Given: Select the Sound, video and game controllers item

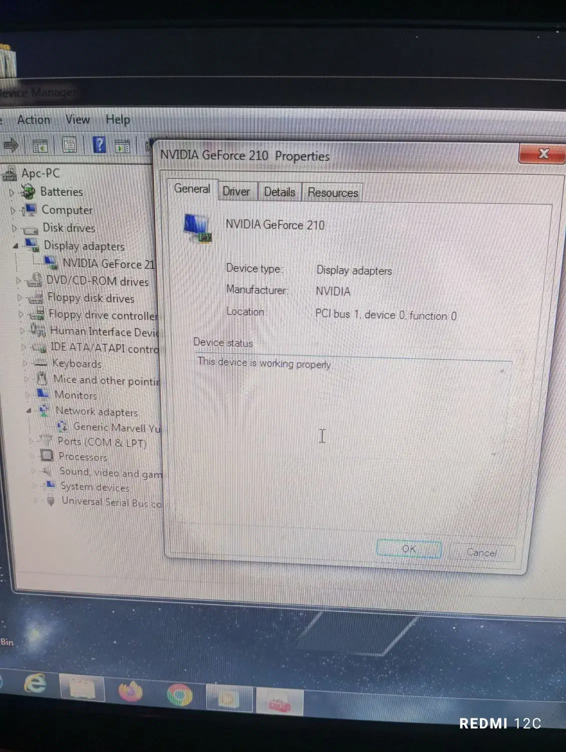Looking at the screenshot, I should point(111,472).
